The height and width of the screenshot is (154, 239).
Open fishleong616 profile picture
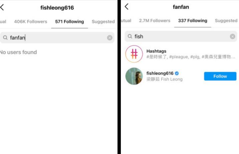click(134, 76)
